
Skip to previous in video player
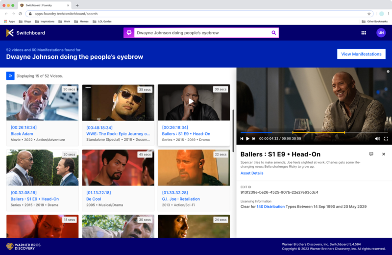242,139
